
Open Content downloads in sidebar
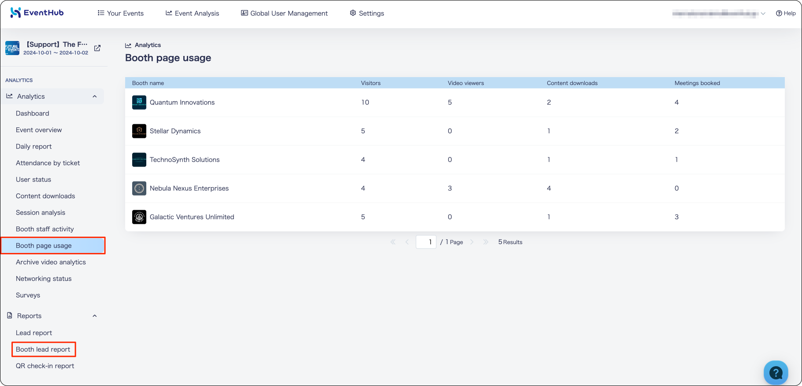[45, 196]
